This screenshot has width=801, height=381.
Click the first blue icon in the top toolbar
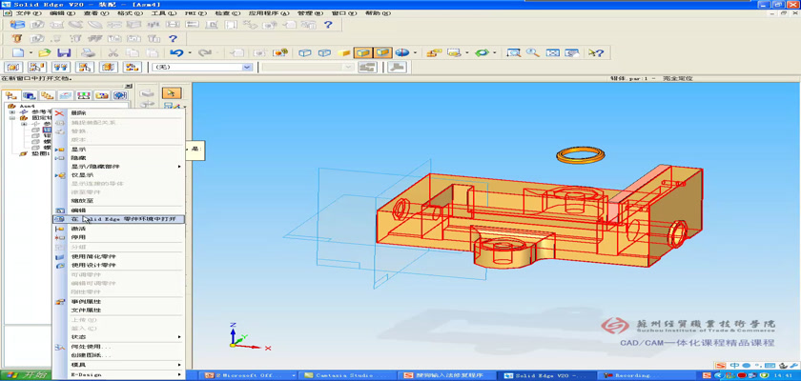(x=17, y=24)
